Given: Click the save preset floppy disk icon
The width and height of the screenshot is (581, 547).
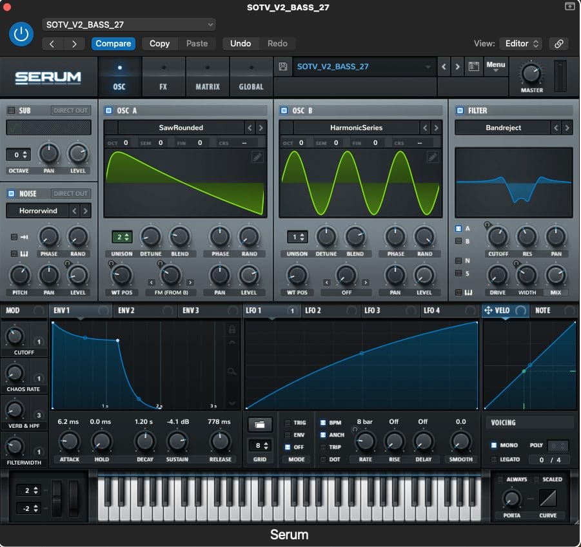Looking at the screenshot, I should 283,66.
